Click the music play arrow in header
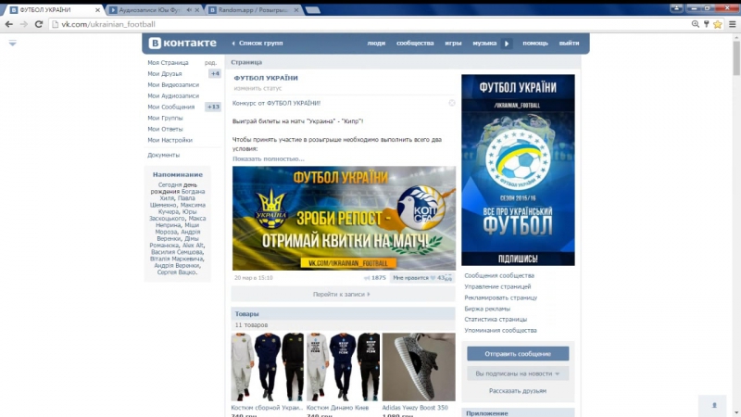This screenshot has height=417, width=741. pos(507,44)
